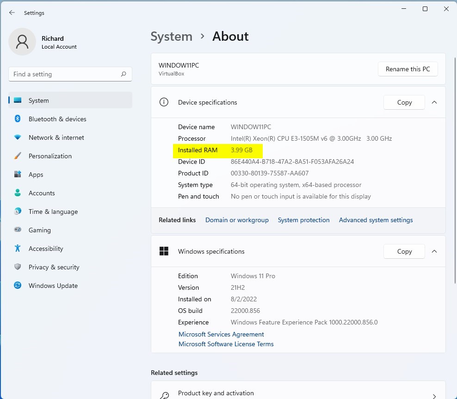Click the Gaming controller icon

coord(18,230)
